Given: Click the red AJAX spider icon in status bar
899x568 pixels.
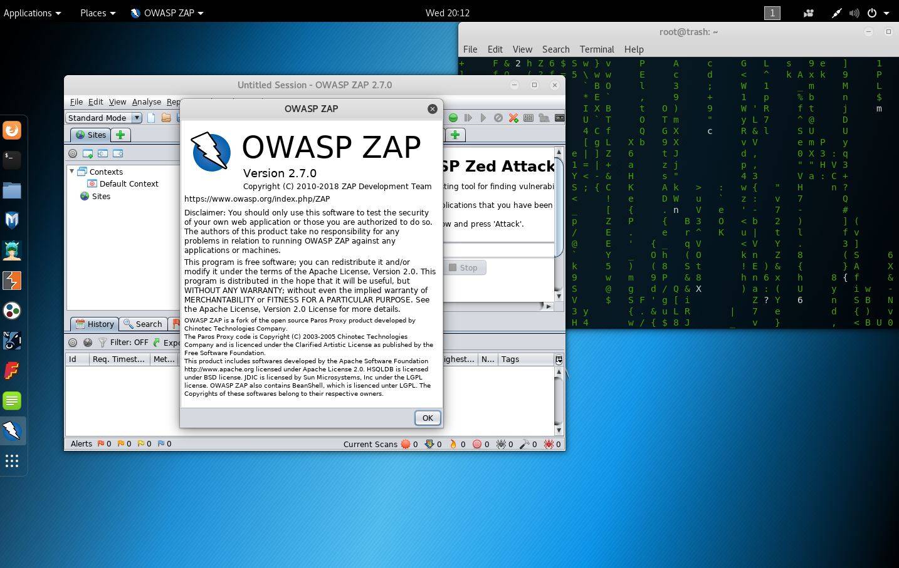Looking at the screenshot, I should tap(549, 444).
